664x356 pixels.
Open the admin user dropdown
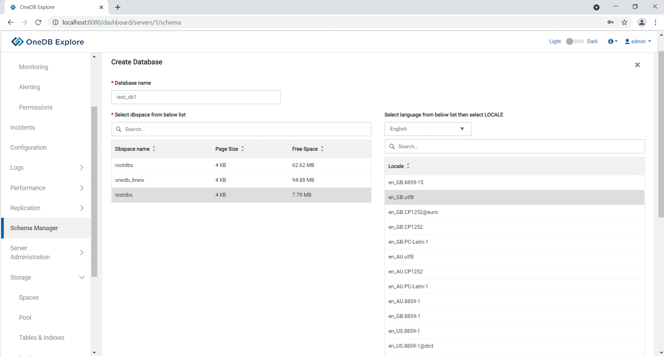638,41
